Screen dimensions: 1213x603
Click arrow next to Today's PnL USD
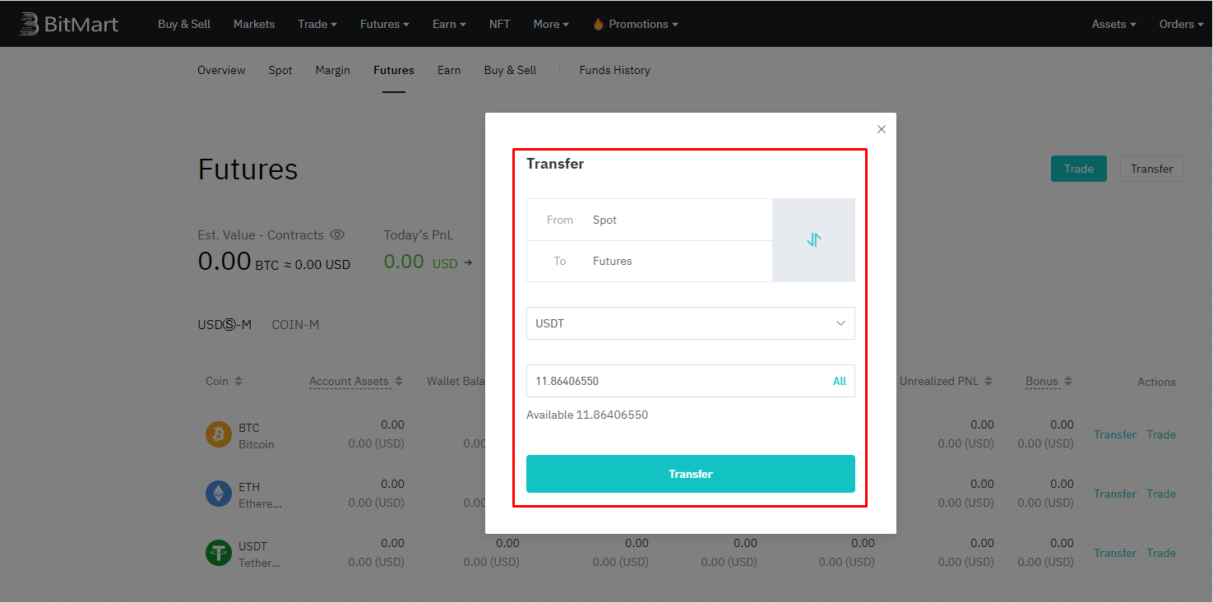pos(468,263)
